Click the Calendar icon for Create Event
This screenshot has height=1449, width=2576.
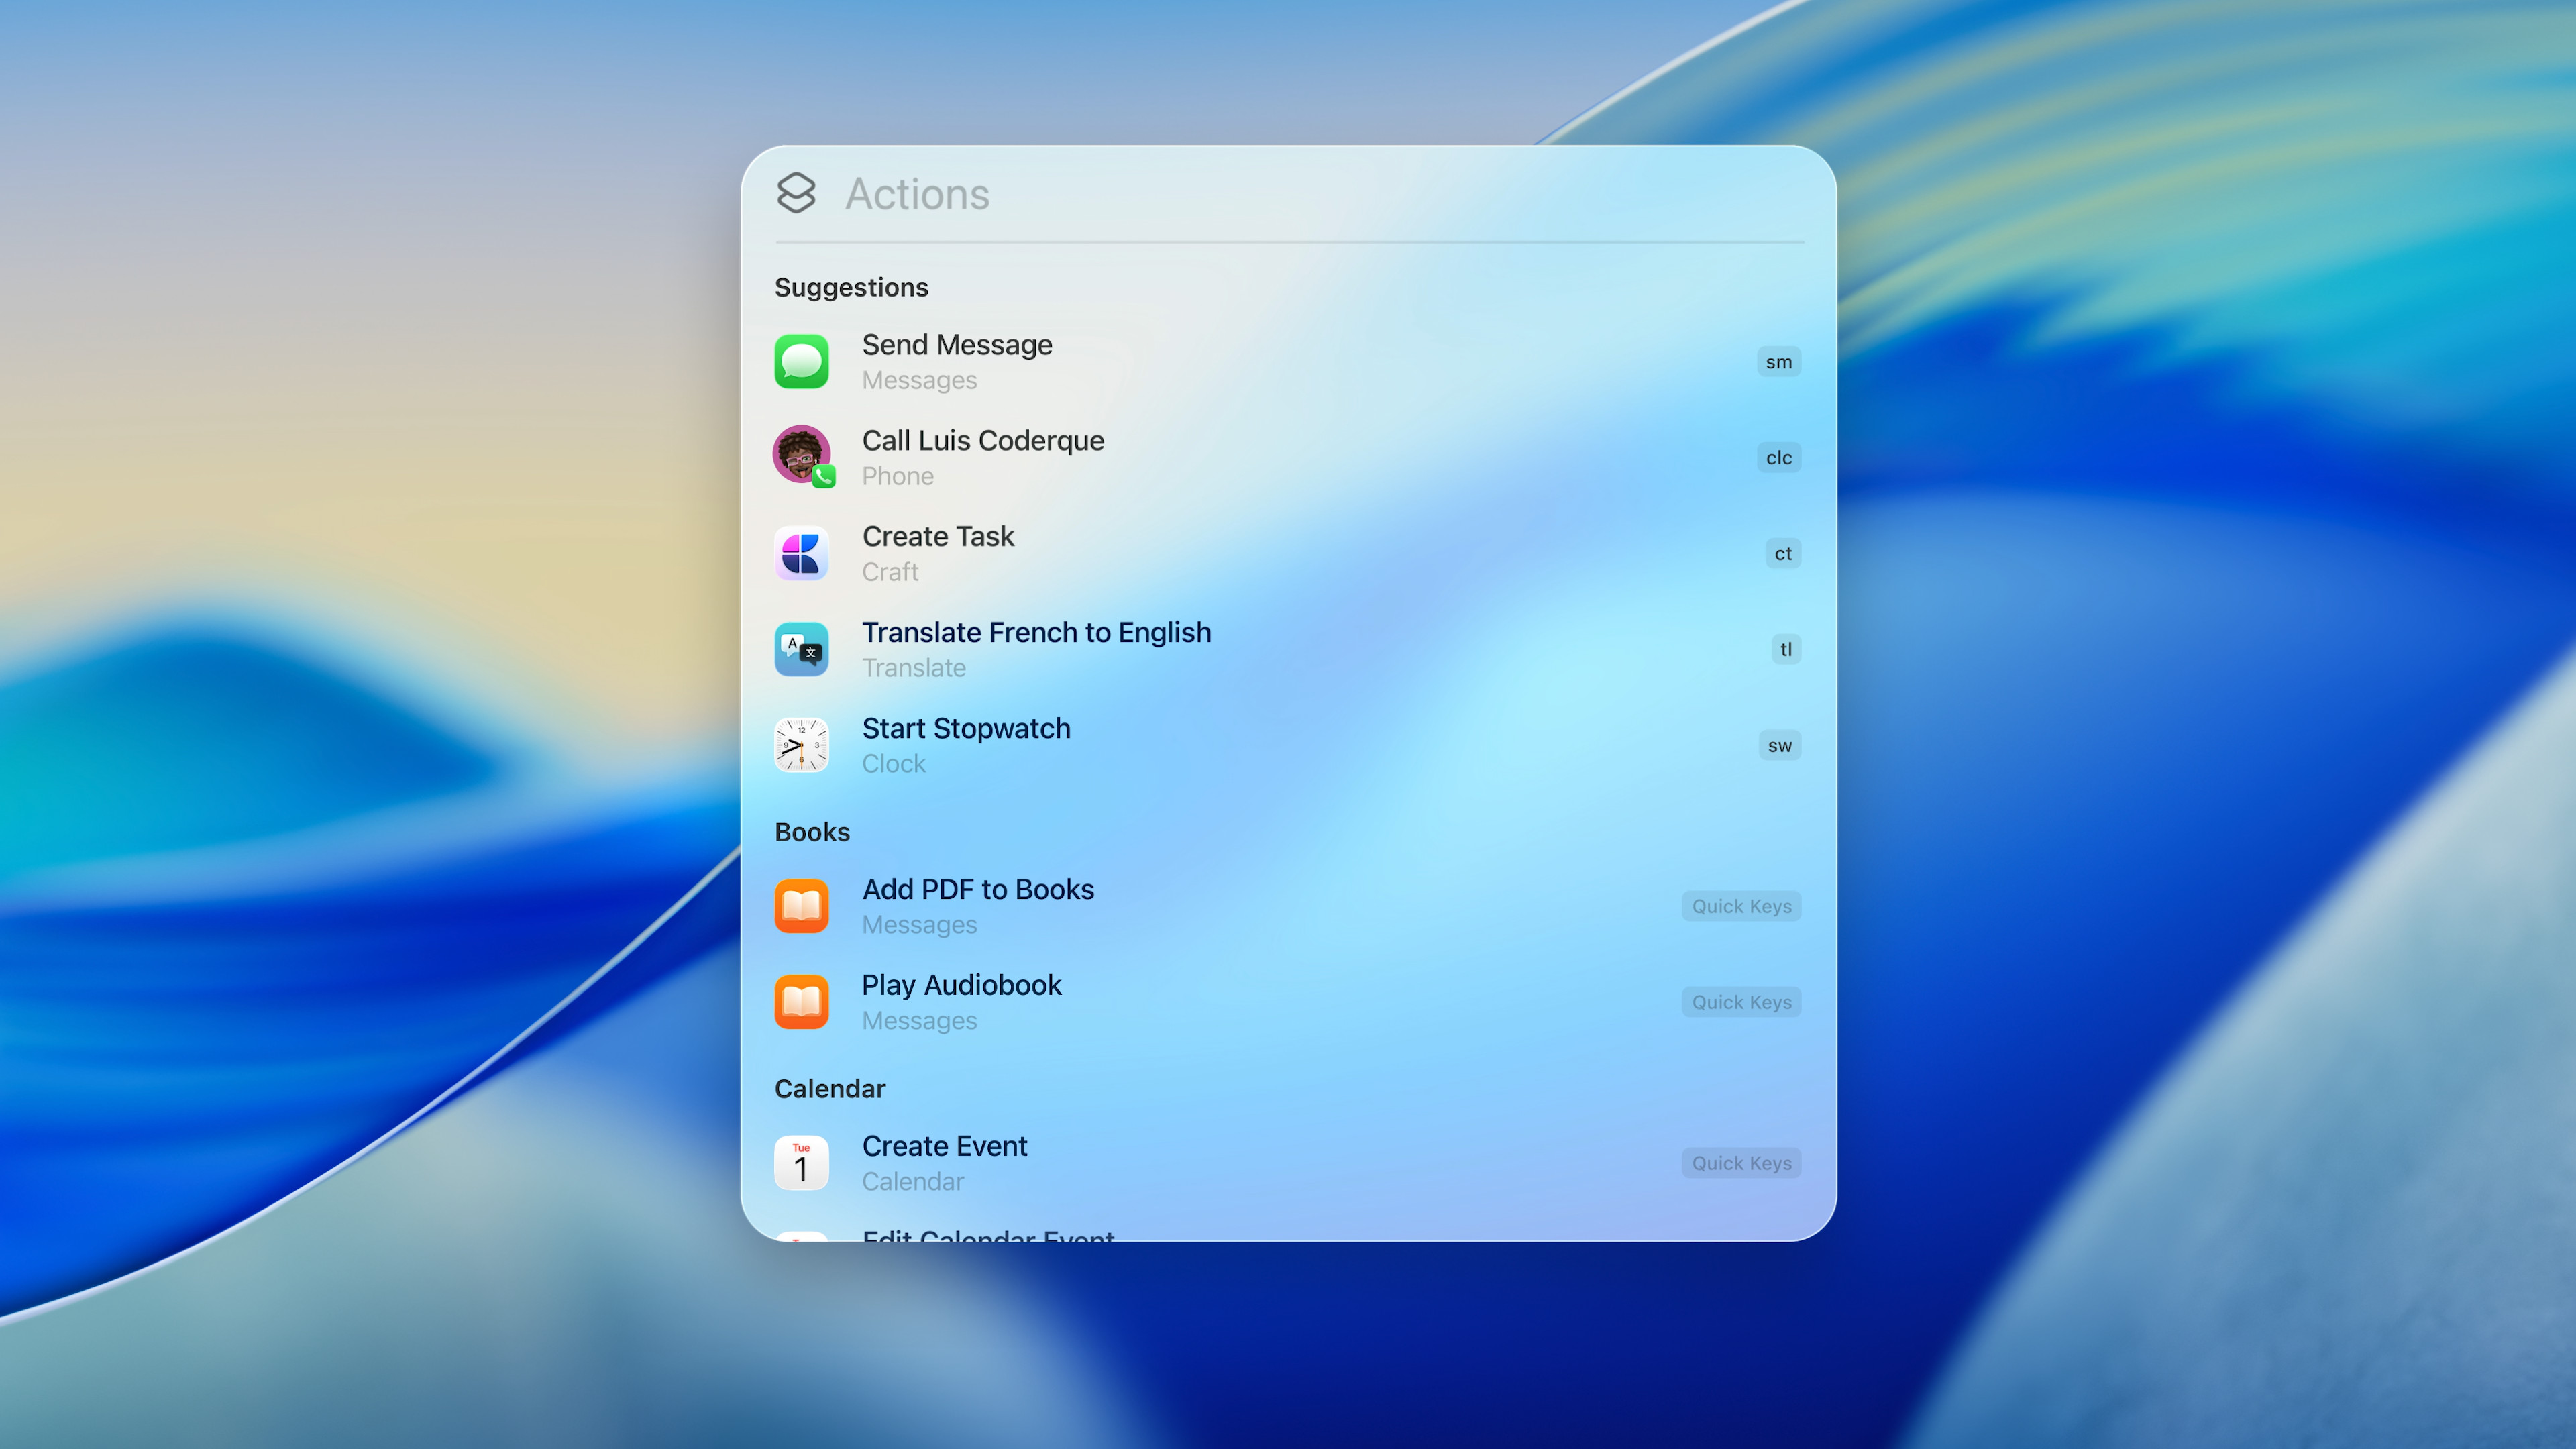point(801,1162)
